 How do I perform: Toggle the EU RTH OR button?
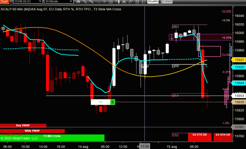223,137
